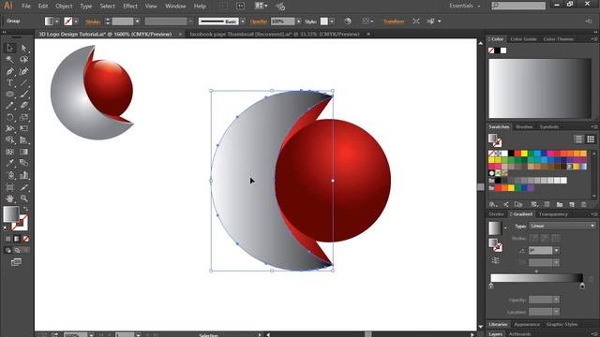Switch to Transparency panel tab
The image size is (600, 337).
[553, 214]
